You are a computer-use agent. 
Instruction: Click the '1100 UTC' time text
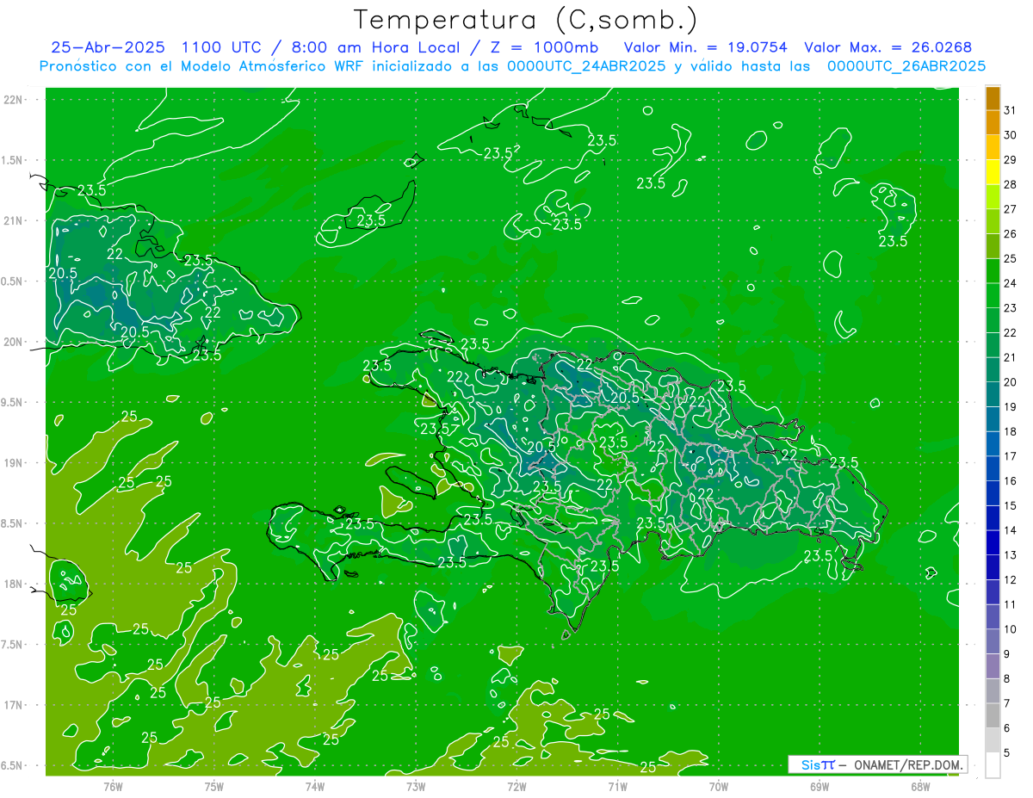(222, 47)
